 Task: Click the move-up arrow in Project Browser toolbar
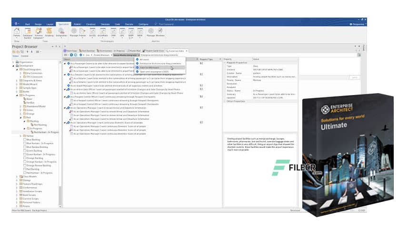tap(28, 52)
